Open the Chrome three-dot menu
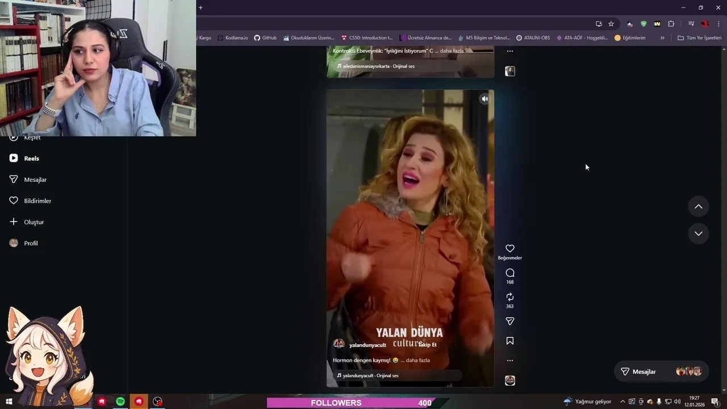Screen dimensions: 727x409 (718, 24)
